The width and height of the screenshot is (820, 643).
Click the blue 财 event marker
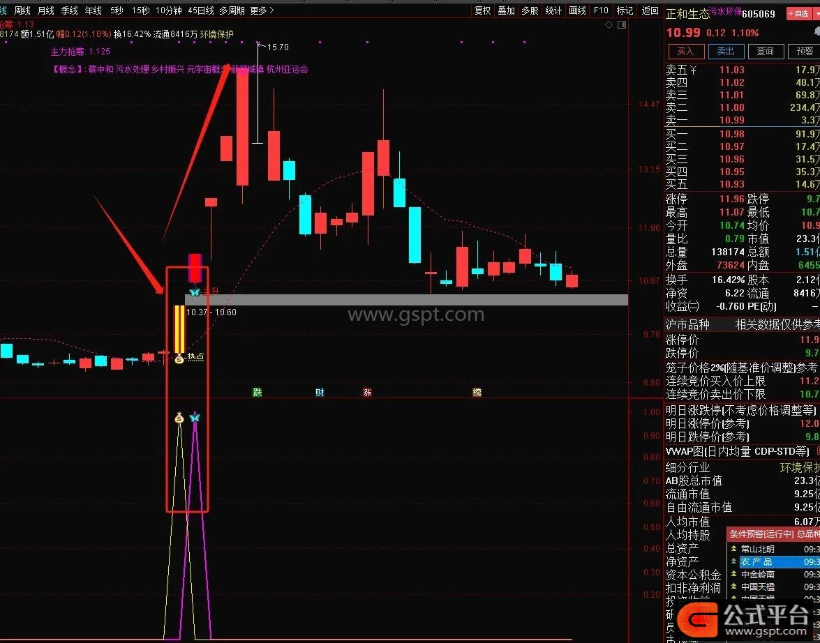[320, 392]
